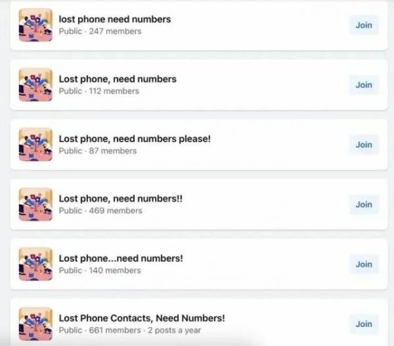Open "Lost phone, need numbers" title with 112 members
The width and height of the screenshot is (394, 346).
pyautogui.click(x=118, y=79)
